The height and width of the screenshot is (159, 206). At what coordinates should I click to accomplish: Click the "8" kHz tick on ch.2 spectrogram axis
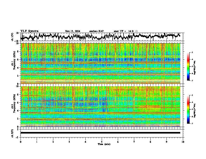pos(18,95)
